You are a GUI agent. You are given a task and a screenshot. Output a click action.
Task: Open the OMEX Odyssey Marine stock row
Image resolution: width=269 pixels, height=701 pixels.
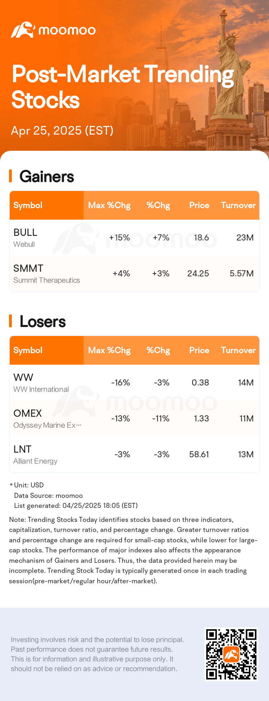click(134, 419)
